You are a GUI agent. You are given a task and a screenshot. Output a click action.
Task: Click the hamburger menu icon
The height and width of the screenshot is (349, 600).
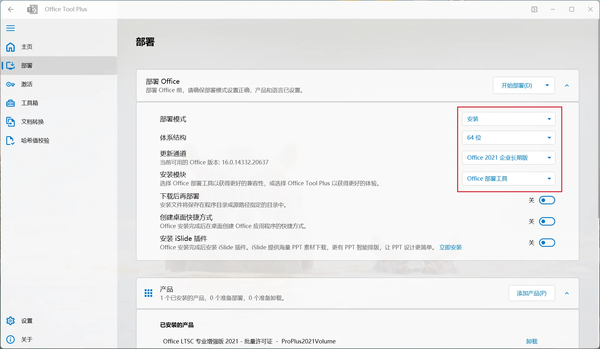[x=10, y=28]
